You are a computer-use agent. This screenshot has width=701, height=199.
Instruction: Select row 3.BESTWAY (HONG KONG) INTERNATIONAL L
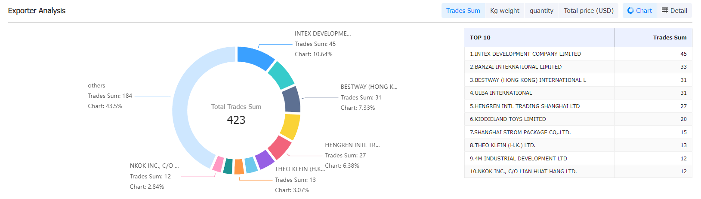click(578, 80)
